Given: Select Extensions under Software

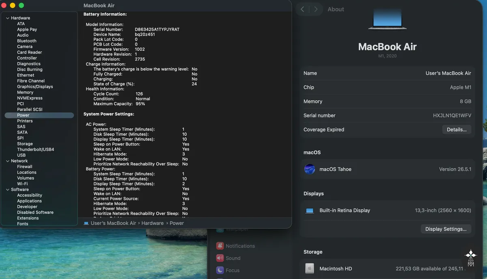Looking at the screenshot, I should (28, 218).
